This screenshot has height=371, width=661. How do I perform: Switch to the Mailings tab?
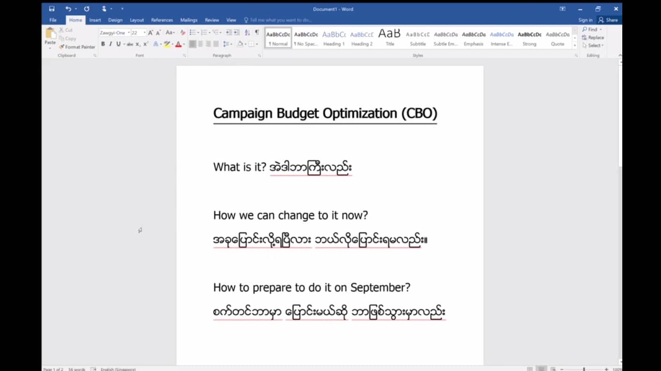coord(189,20)
